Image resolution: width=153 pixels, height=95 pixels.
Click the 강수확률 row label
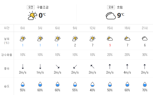click(x=7, y=55)
